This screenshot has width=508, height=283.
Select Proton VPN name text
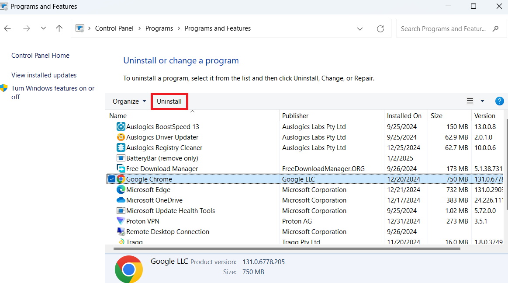click(143, 221)
